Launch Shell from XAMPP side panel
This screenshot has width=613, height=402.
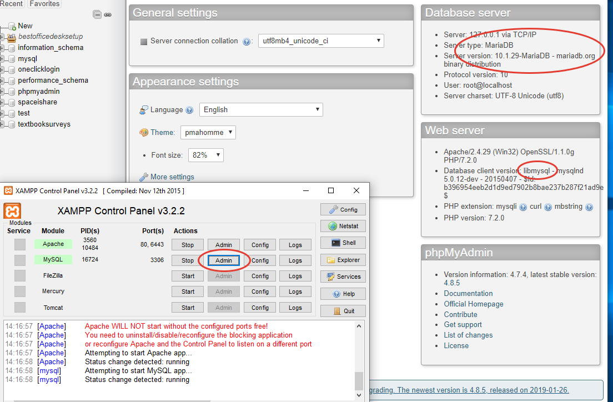click(x=343, y=243)
